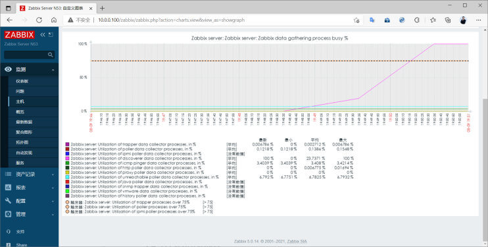488x247 pixels.
Task: Collapse the 监测 menu section
Action: 29,70
